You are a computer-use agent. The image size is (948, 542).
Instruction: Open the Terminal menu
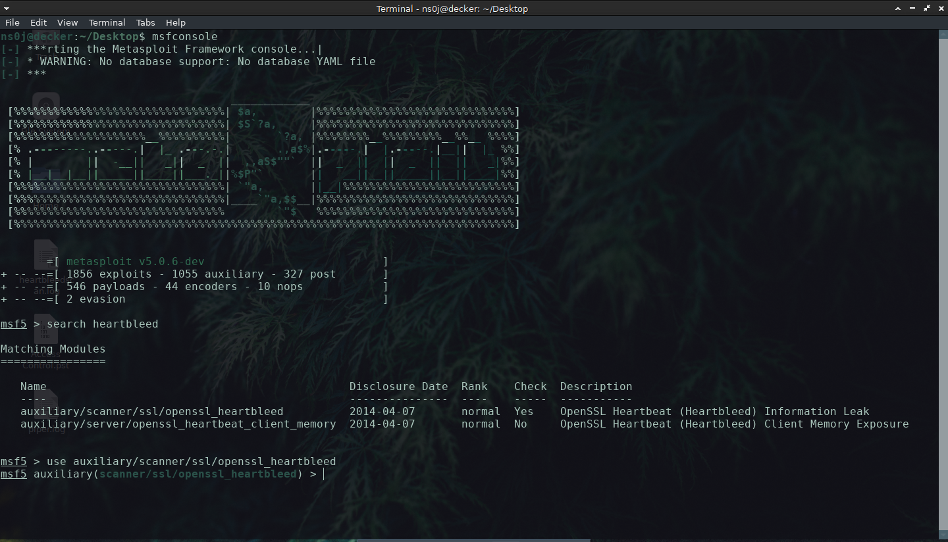107,22
